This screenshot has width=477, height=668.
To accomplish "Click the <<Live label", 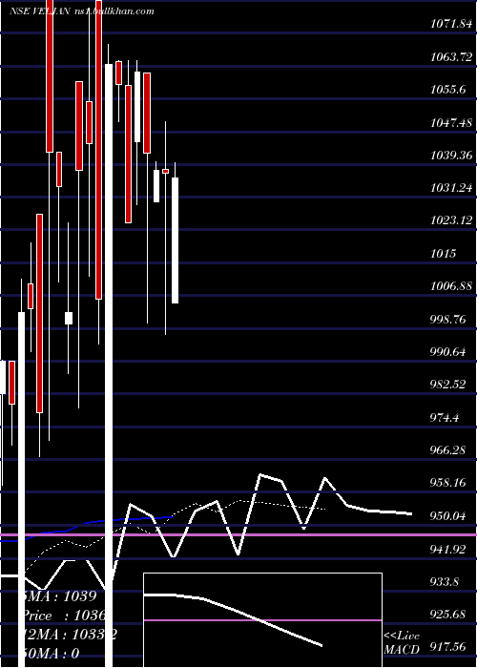I will 402,637.
